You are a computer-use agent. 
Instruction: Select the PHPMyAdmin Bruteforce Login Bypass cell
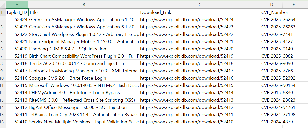tap(74, 93)
